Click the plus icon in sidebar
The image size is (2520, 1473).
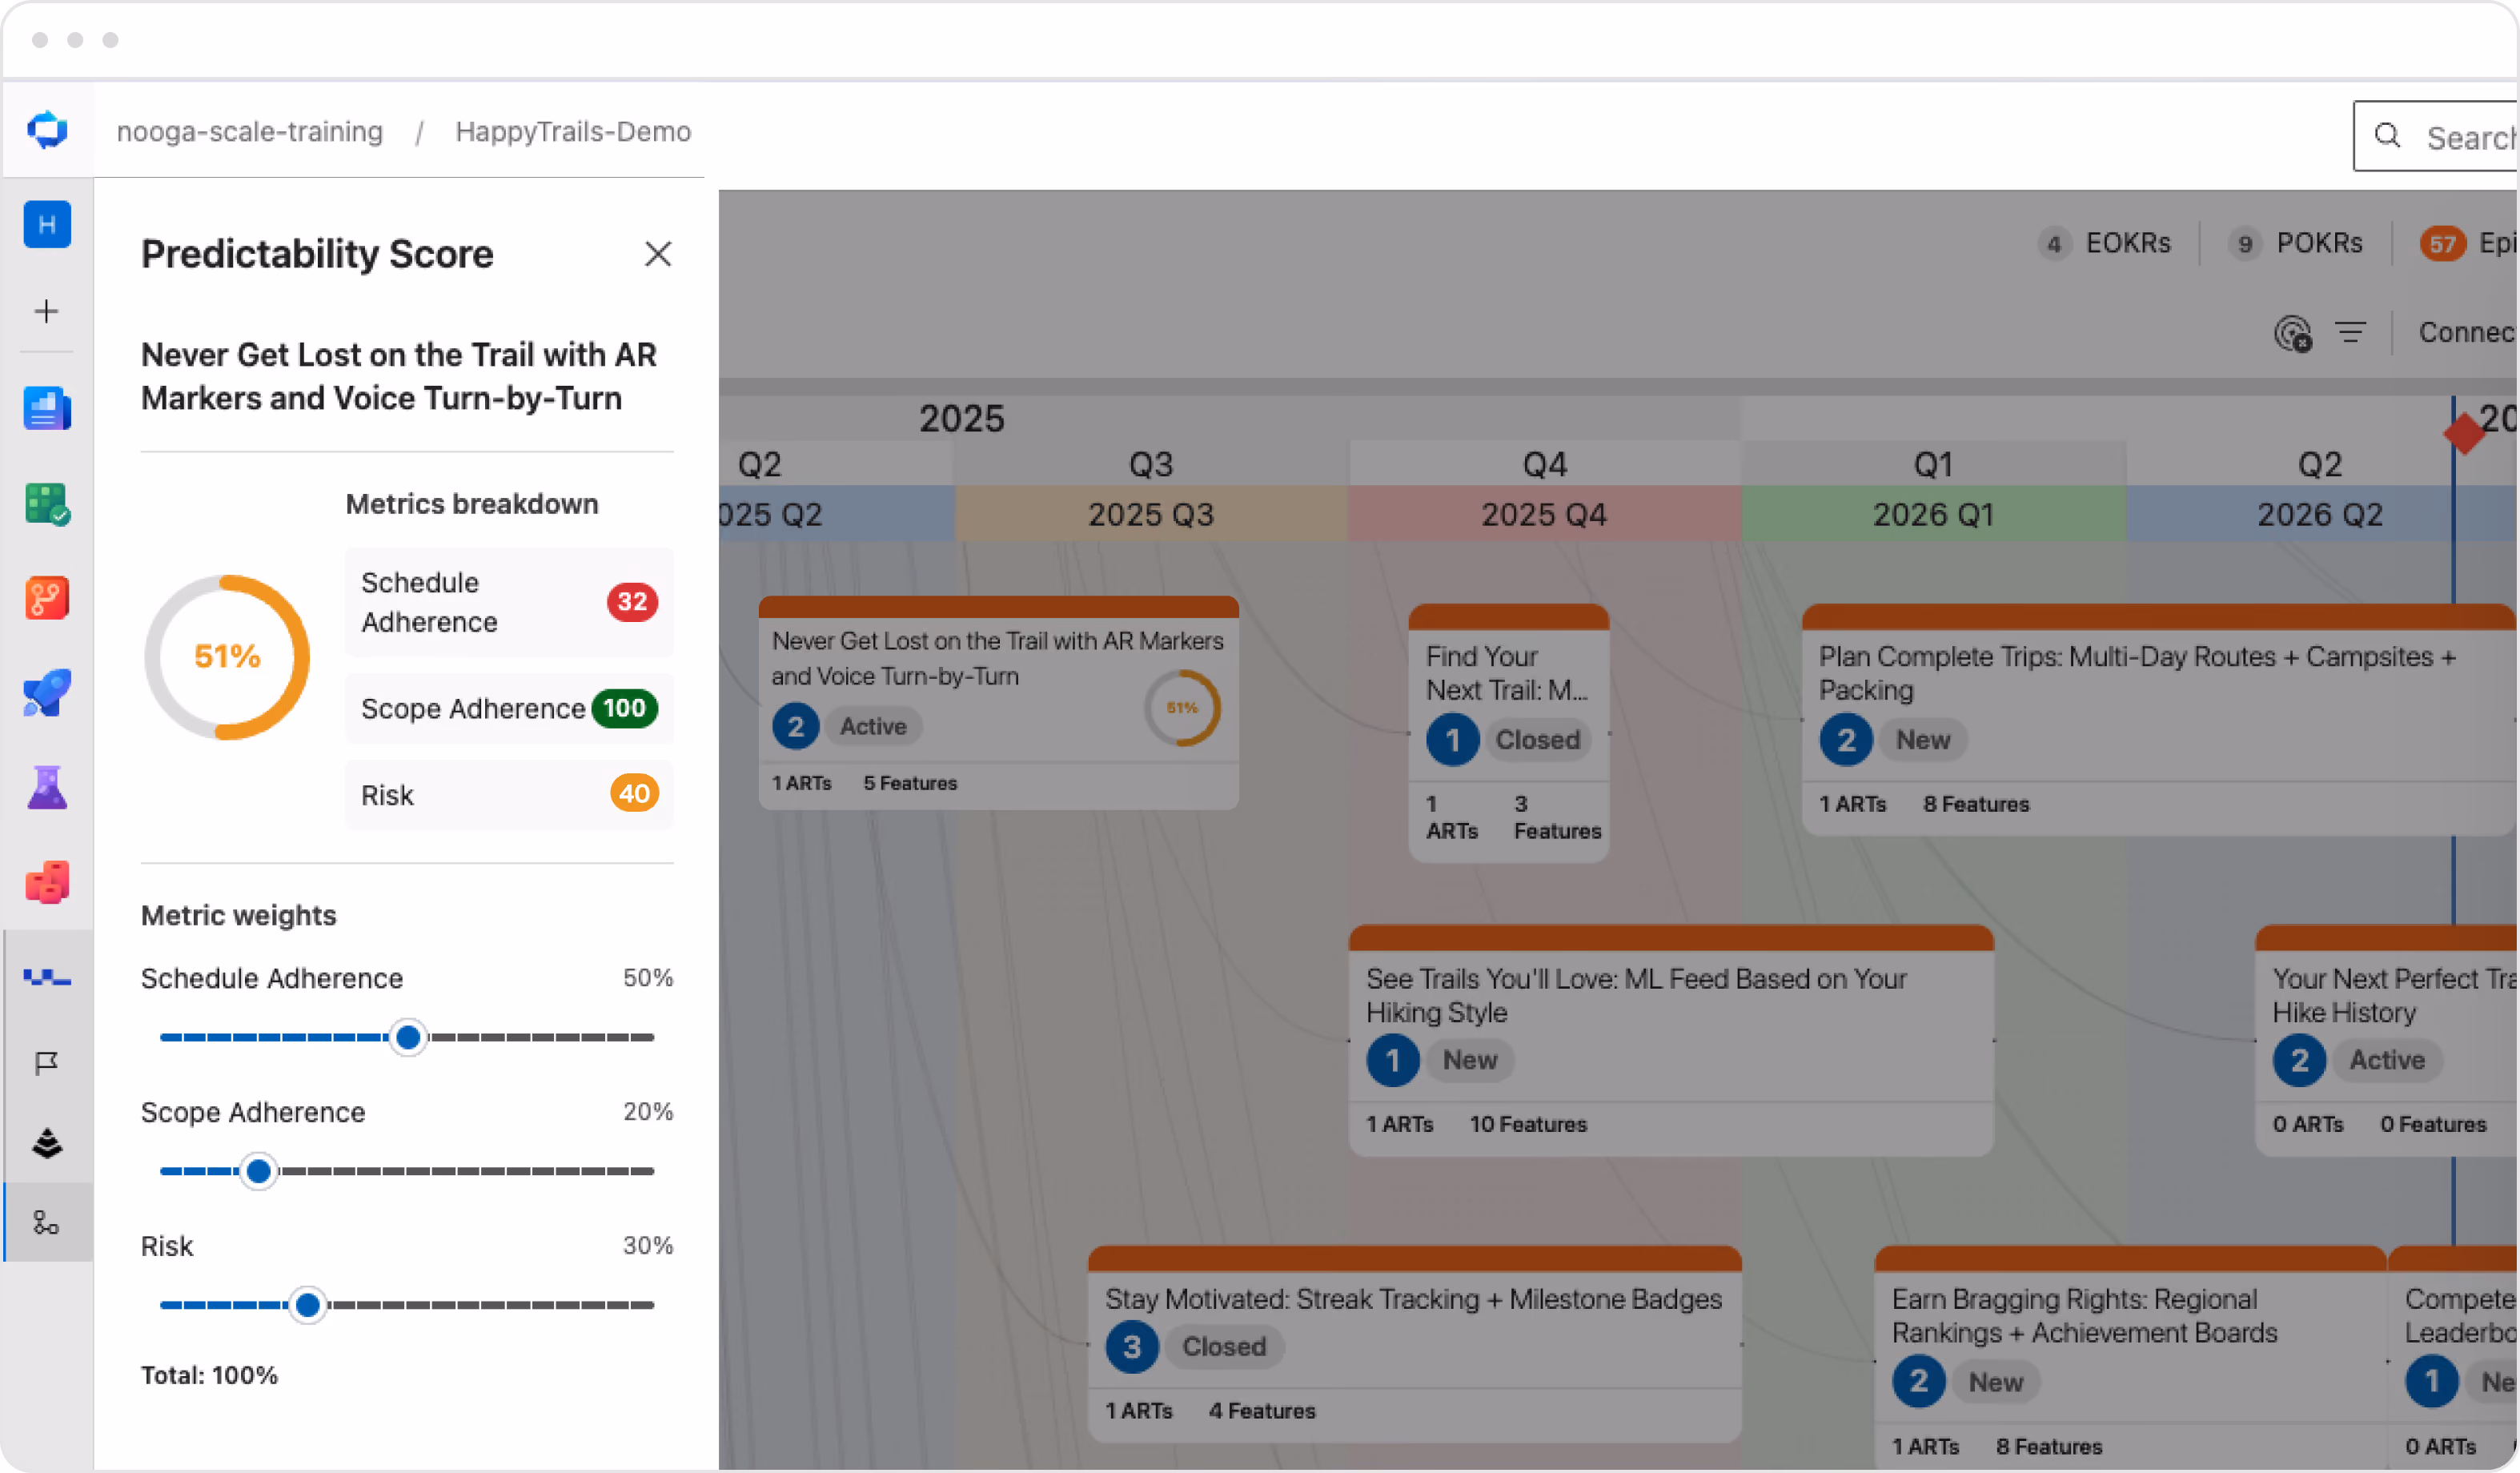point(46,311)
